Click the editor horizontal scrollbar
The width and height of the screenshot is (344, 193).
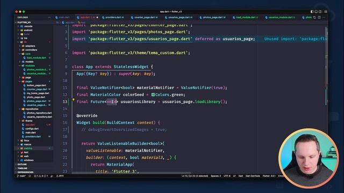click(x=131, y=173)
